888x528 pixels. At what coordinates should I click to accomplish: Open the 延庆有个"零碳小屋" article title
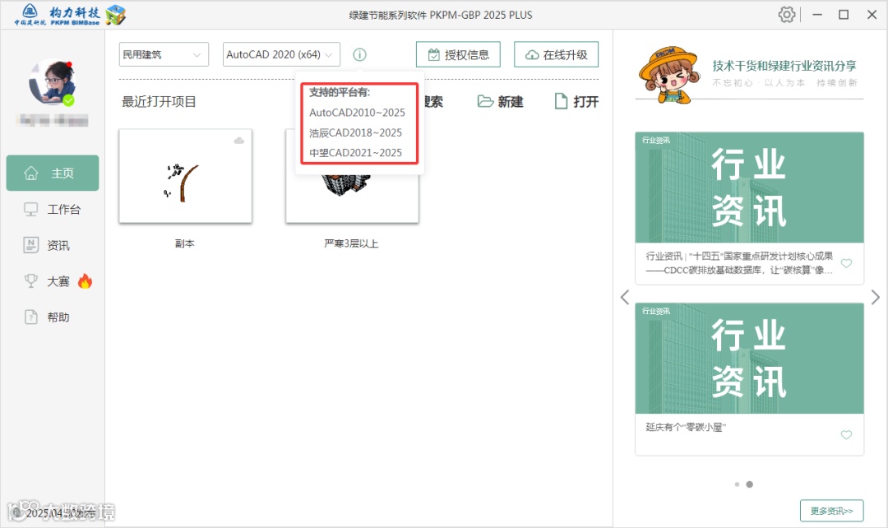click(x=685, y=427)
